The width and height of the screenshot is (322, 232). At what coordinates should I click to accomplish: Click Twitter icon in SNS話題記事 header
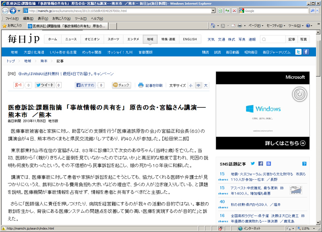[x=253, y=164]
